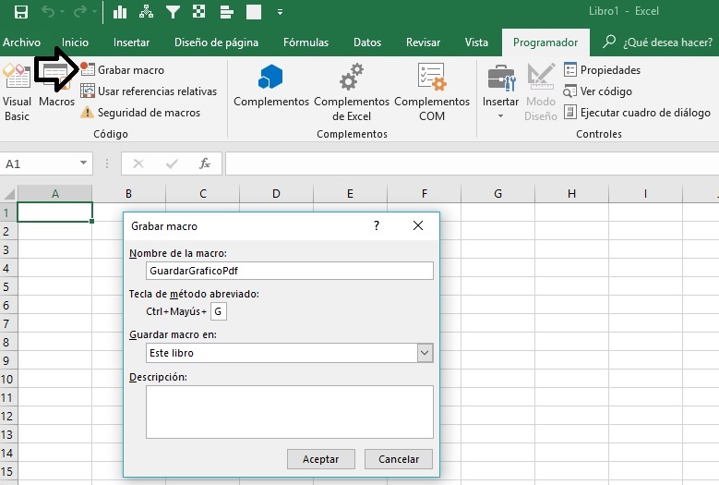Expand the Customize Quick Access Toolbar arrow
This screenshot has width=719, height=485.
pyautogui.click(x=280, y=12)
